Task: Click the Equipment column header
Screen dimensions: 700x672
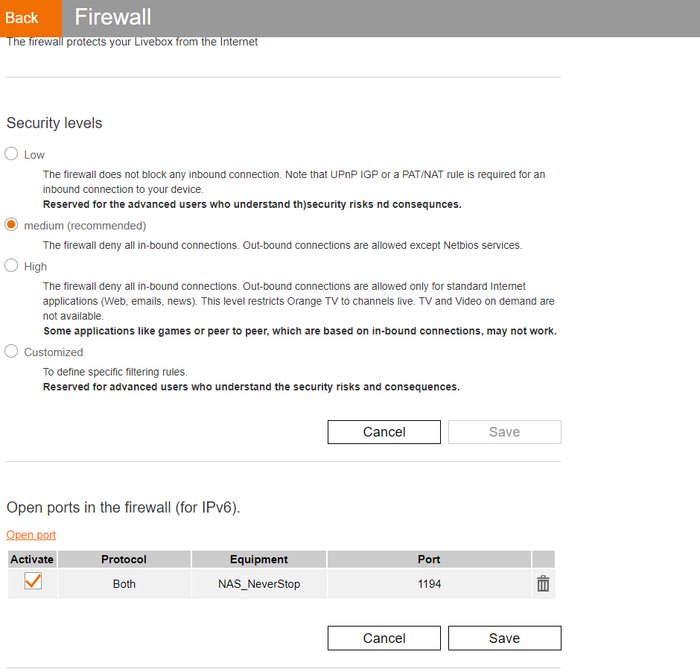Action: (x=258, y=560)
